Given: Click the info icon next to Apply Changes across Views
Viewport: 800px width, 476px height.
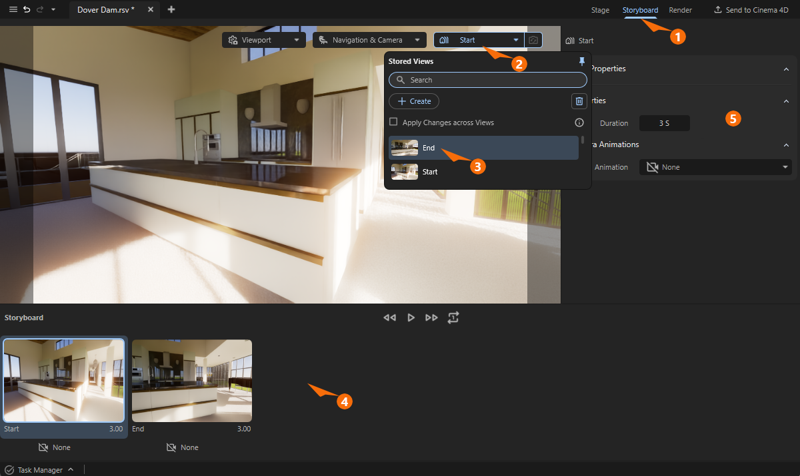Looking at the screenshot, I should [579, 122].
